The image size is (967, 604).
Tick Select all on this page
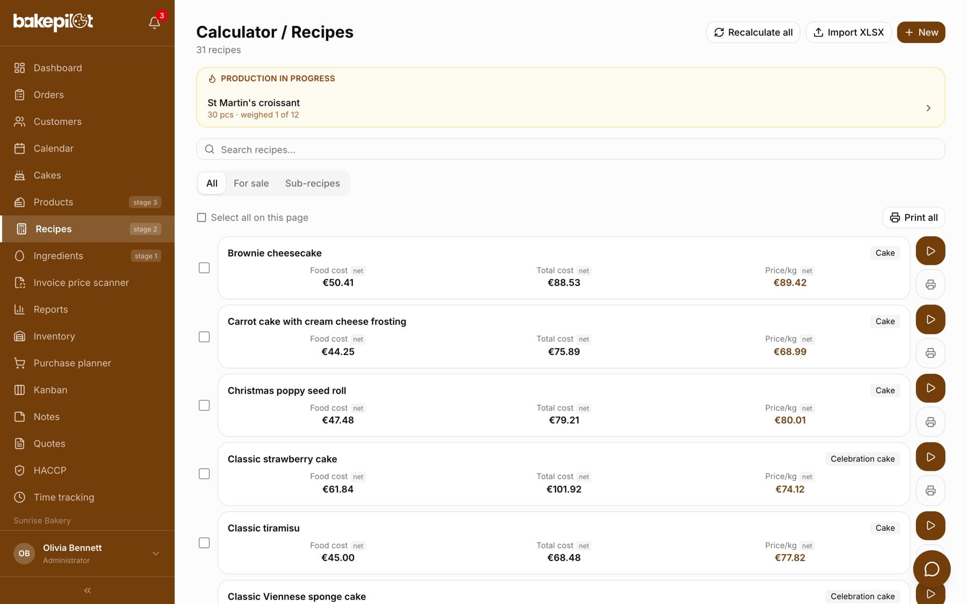(x=201, y=217)
